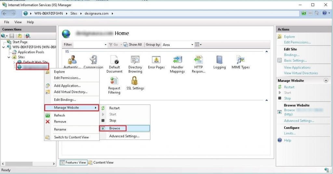
Task: Click the Bindings link in Actions
Action: coord(292,55)
